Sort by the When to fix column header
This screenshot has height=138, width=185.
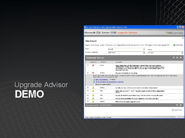click(x=103, y=62)
